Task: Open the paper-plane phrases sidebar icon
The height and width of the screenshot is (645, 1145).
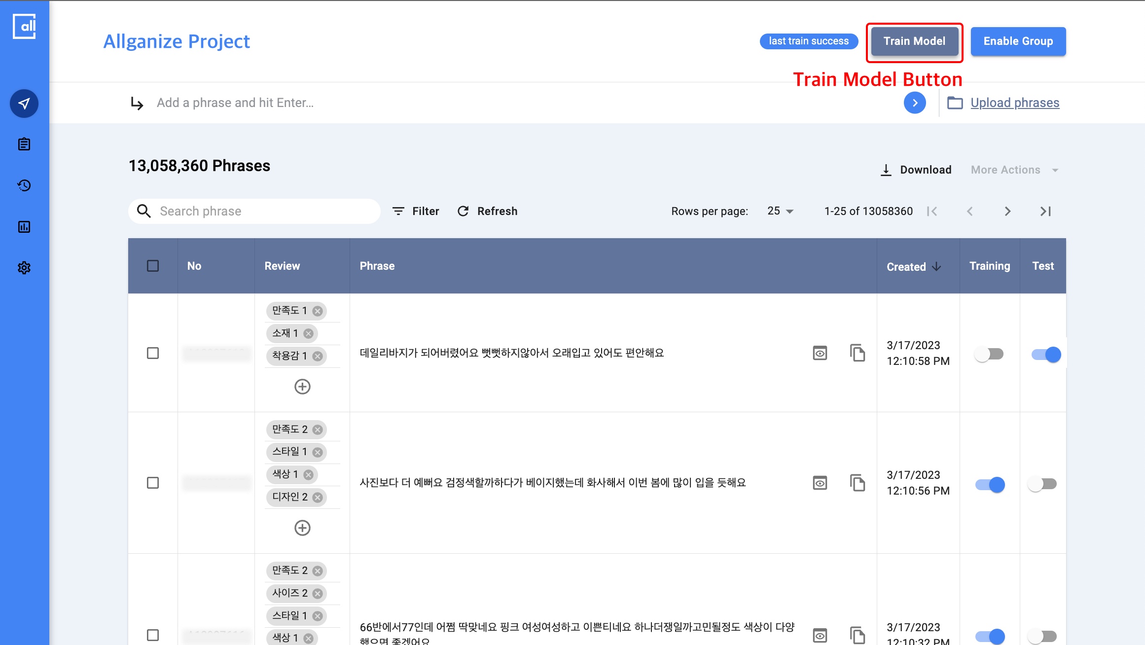Action: (24, 104)
